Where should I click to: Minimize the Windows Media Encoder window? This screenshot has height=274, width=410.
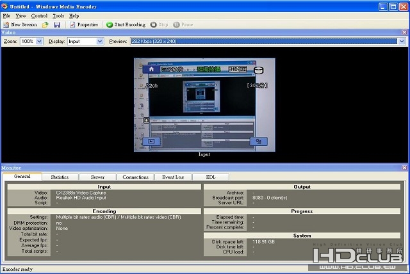(x=383, y=6)
